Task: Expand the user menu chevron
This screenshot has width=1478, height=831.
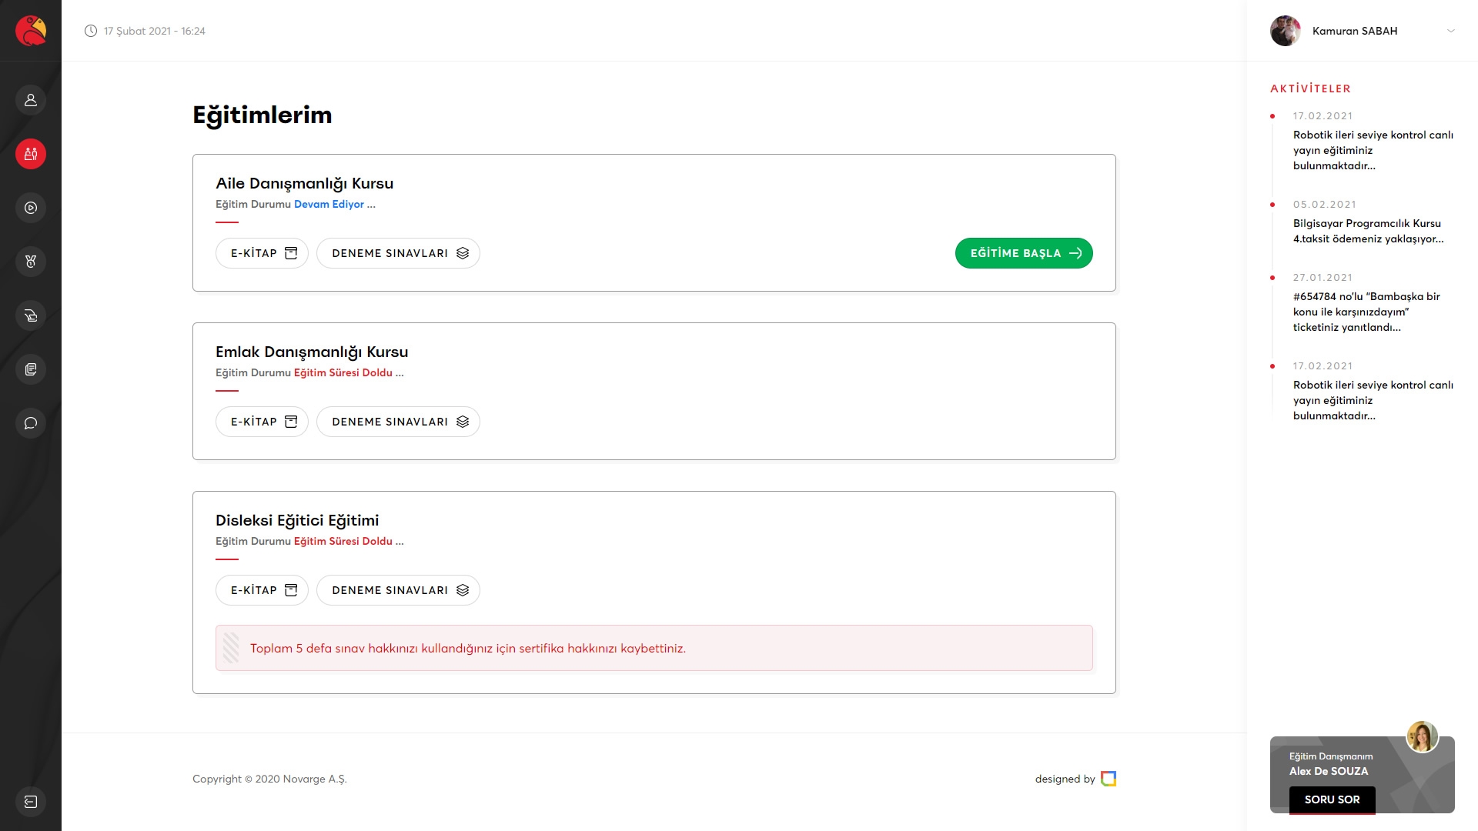Action: click(1450, 31)
